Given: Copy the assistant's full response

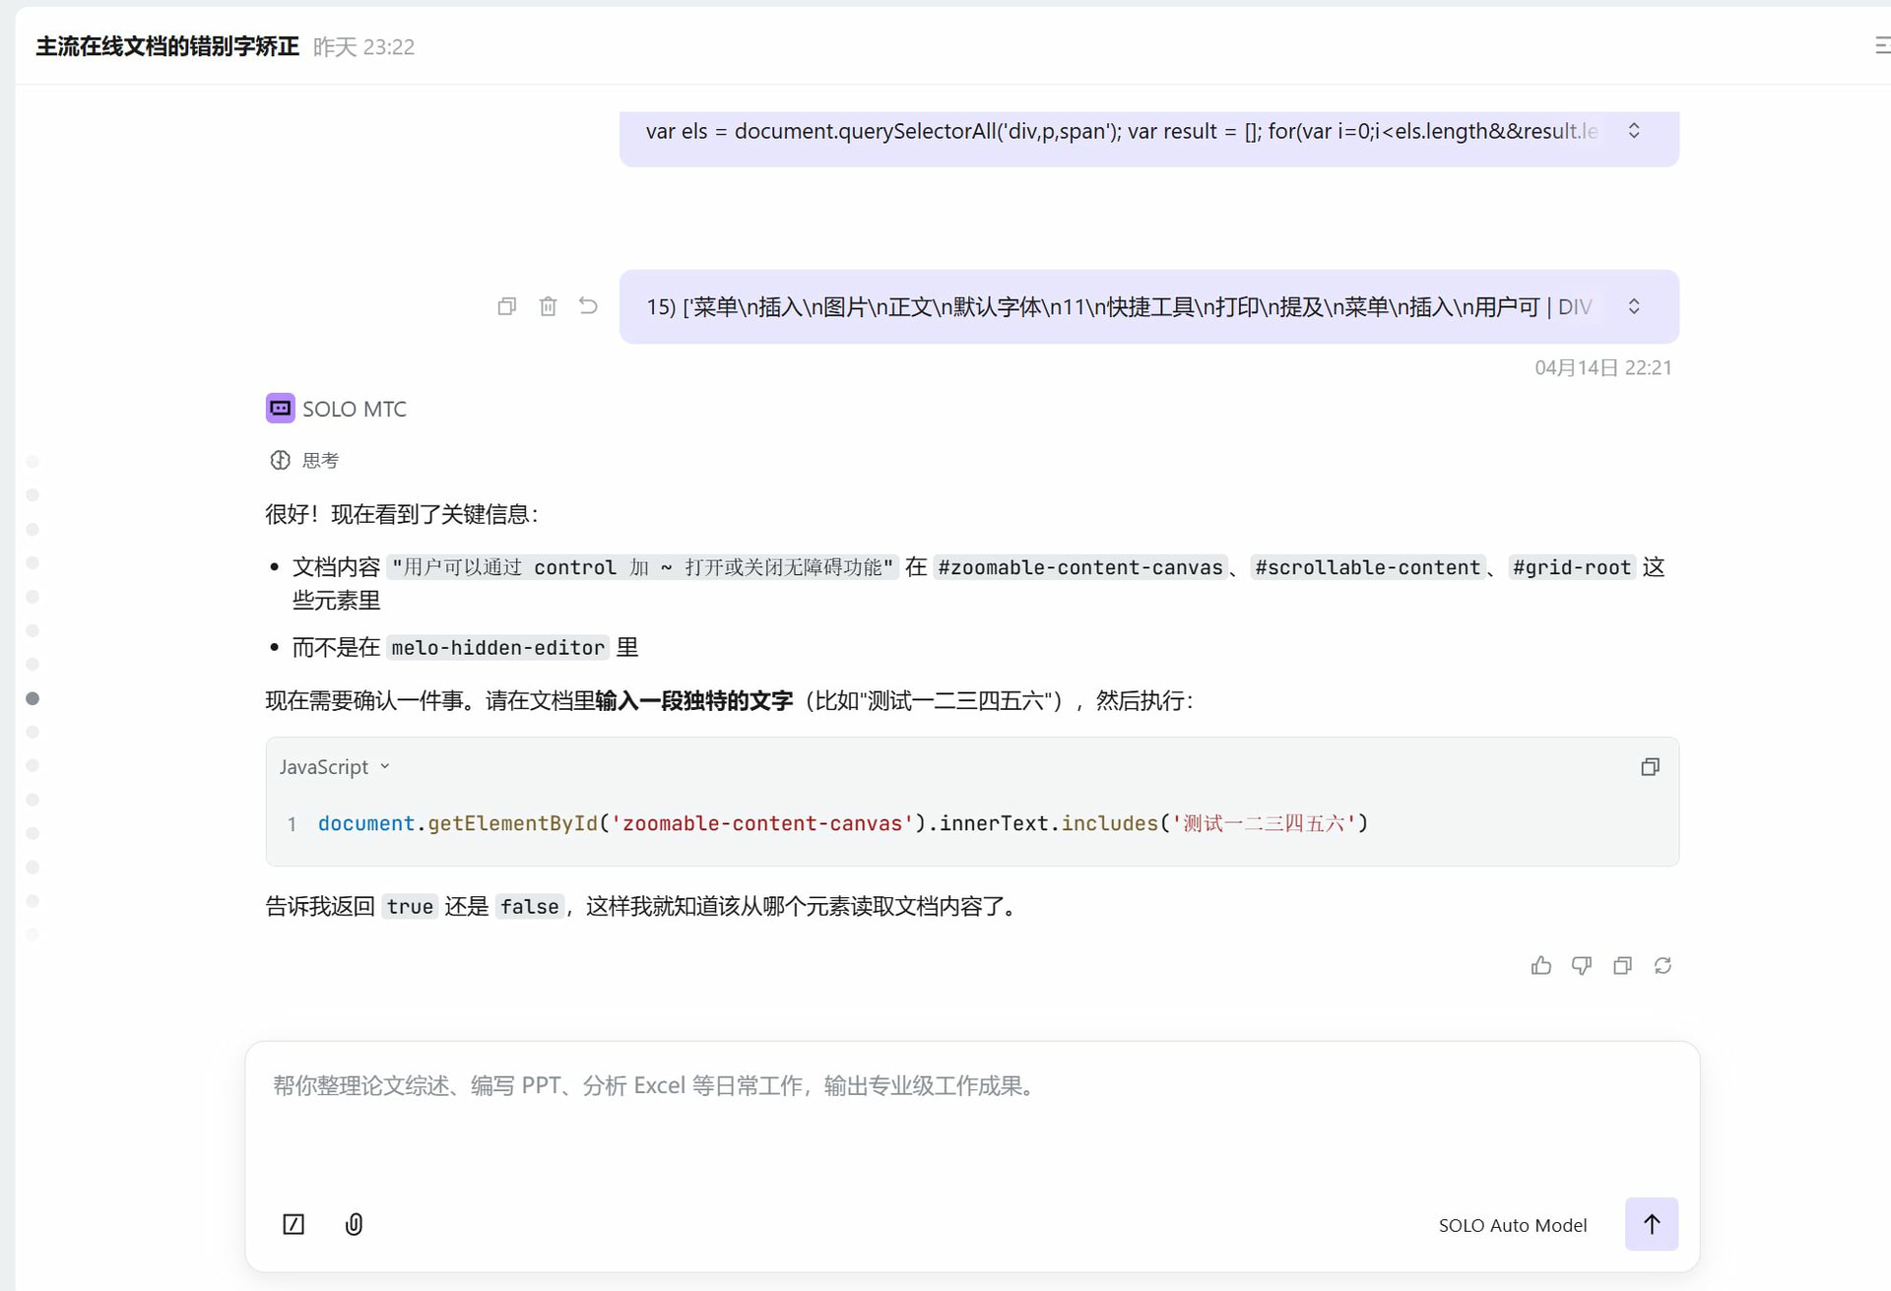Looking at the screenshot, I should coord(1622,966).
